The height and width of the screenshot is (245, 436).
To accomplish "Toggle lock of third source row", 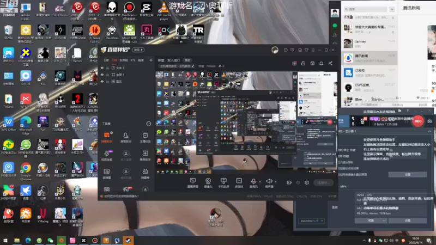I will pos(107,82).
